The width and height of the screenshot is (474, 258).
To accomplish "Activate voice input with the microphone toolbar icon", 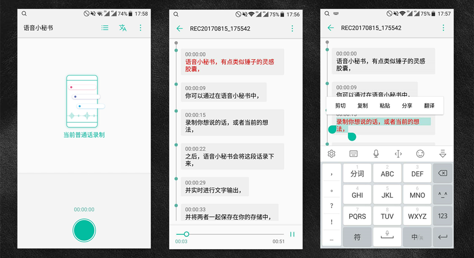I will tap(376, 153).
